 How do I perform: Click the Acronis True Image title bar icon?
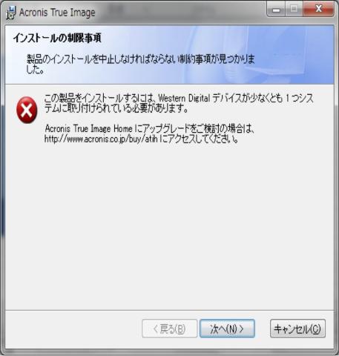click(11, 13)
